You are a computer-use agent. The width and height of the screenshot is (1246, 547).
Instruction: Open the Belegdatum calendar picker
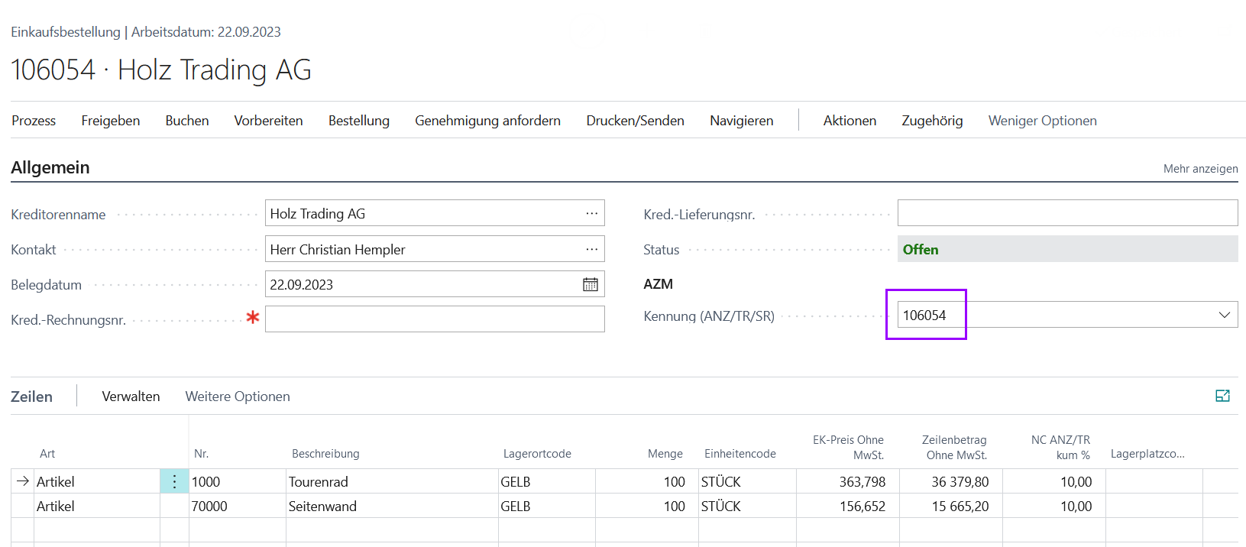click(x=591, y=284)
